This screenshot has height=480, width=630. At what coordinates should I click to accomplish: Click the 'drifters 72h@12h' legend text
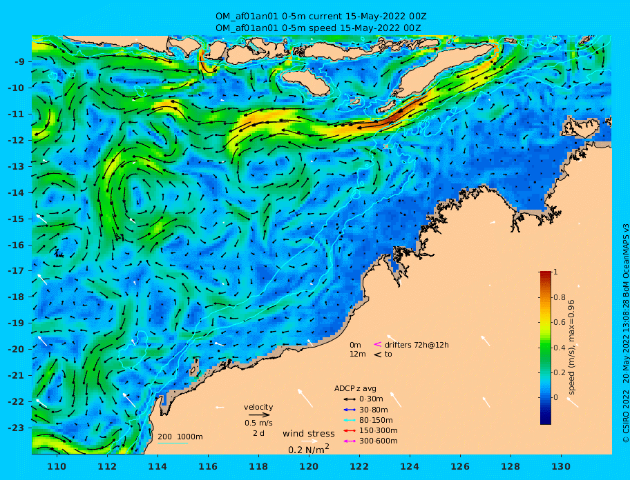click(417, 345)
